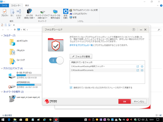Open quick access toolbar customize dropdown arrow
163x122 pixels.
14,25
